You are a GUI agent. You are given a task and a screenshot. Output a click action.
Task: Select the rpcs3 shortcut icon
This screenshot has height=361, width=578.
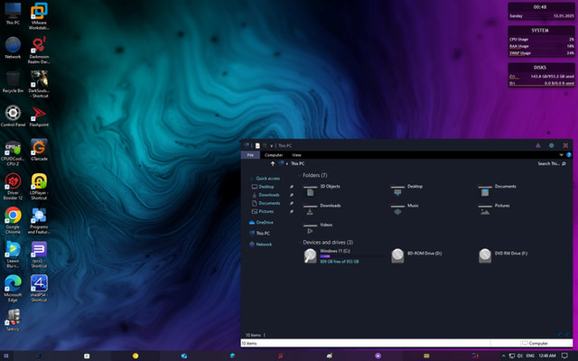pos(39,255)
